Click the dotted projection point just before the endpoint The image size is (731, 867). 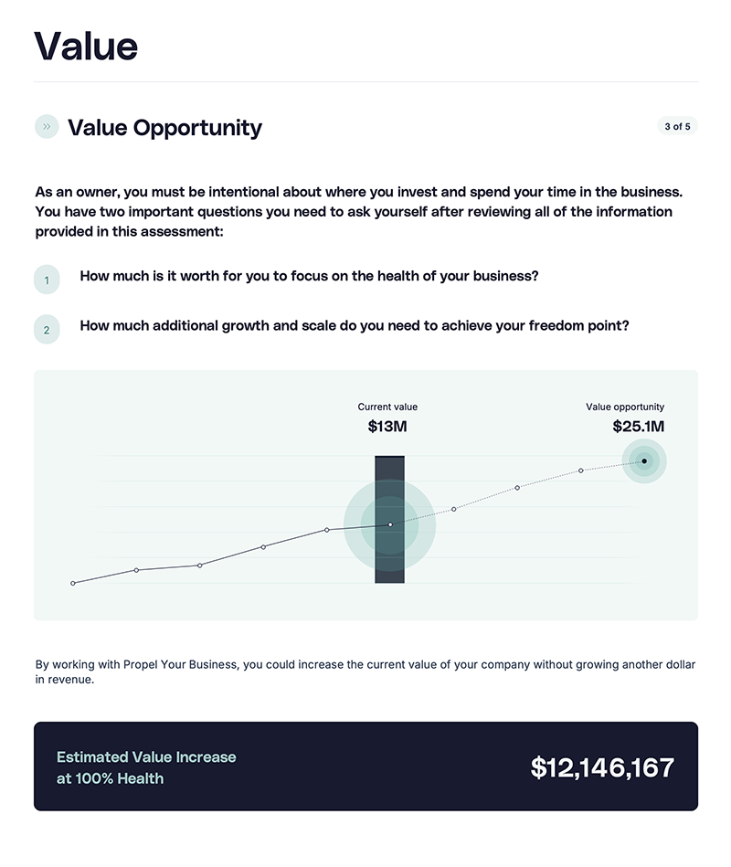point(580,471)
